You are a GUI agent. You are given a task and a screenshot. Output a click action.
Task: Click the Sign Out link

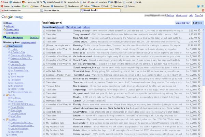[x=199, y=15]
